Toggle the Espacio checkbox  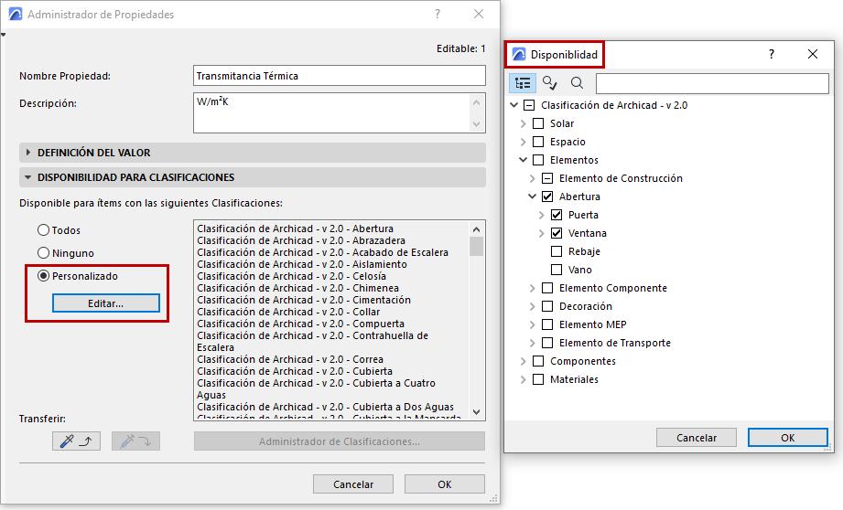point(538,142)
